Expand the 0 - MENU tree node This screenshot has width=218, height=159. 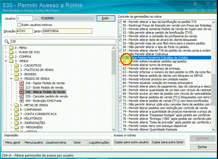pos(6,48)
